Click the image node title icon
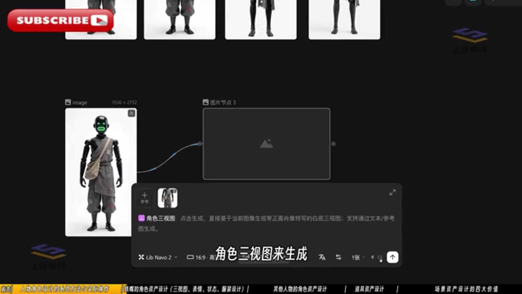The width and height of the screenshot is (522, 294). [68, 102]
